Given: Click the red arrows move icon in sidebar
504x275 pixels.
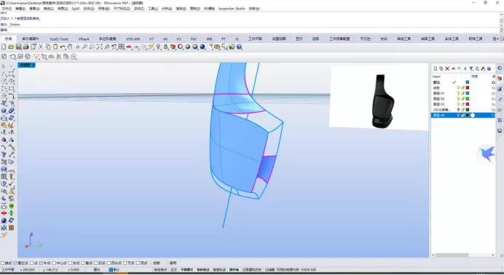Looking at the screenshot, I should tap(4, 213).
